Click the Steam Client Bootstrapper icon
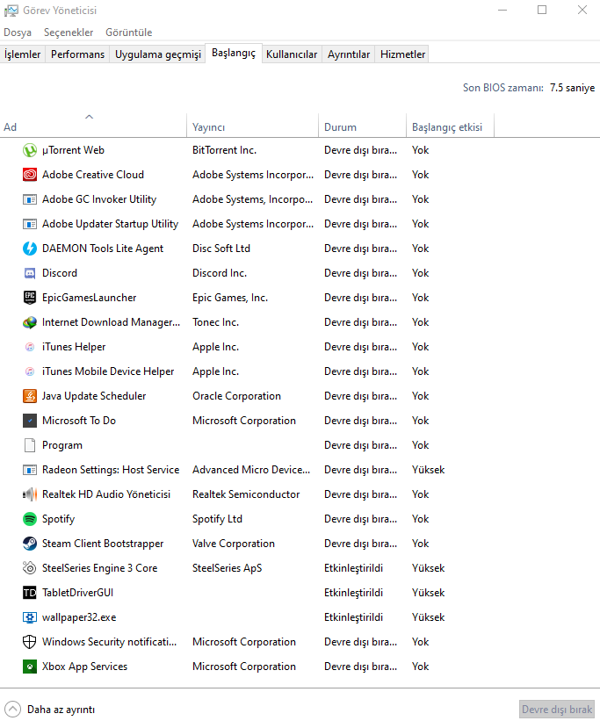 click(30, 544)
